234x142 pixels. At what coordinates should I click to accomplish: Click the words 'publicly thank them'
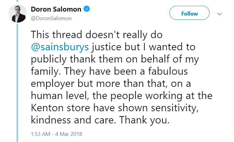pyautogui.click(x=77, y=59)
